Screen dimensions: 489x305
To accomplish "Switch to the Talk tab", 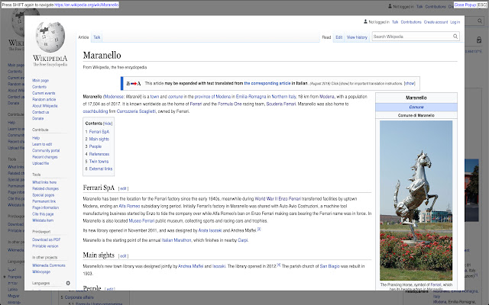I will 97,37.
